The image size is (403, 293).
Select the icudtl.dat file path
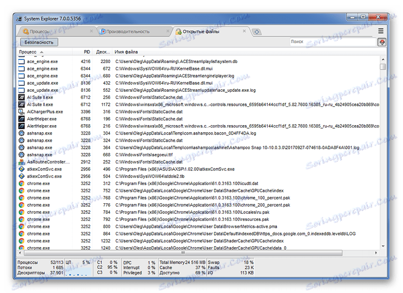tap(187, 184)
